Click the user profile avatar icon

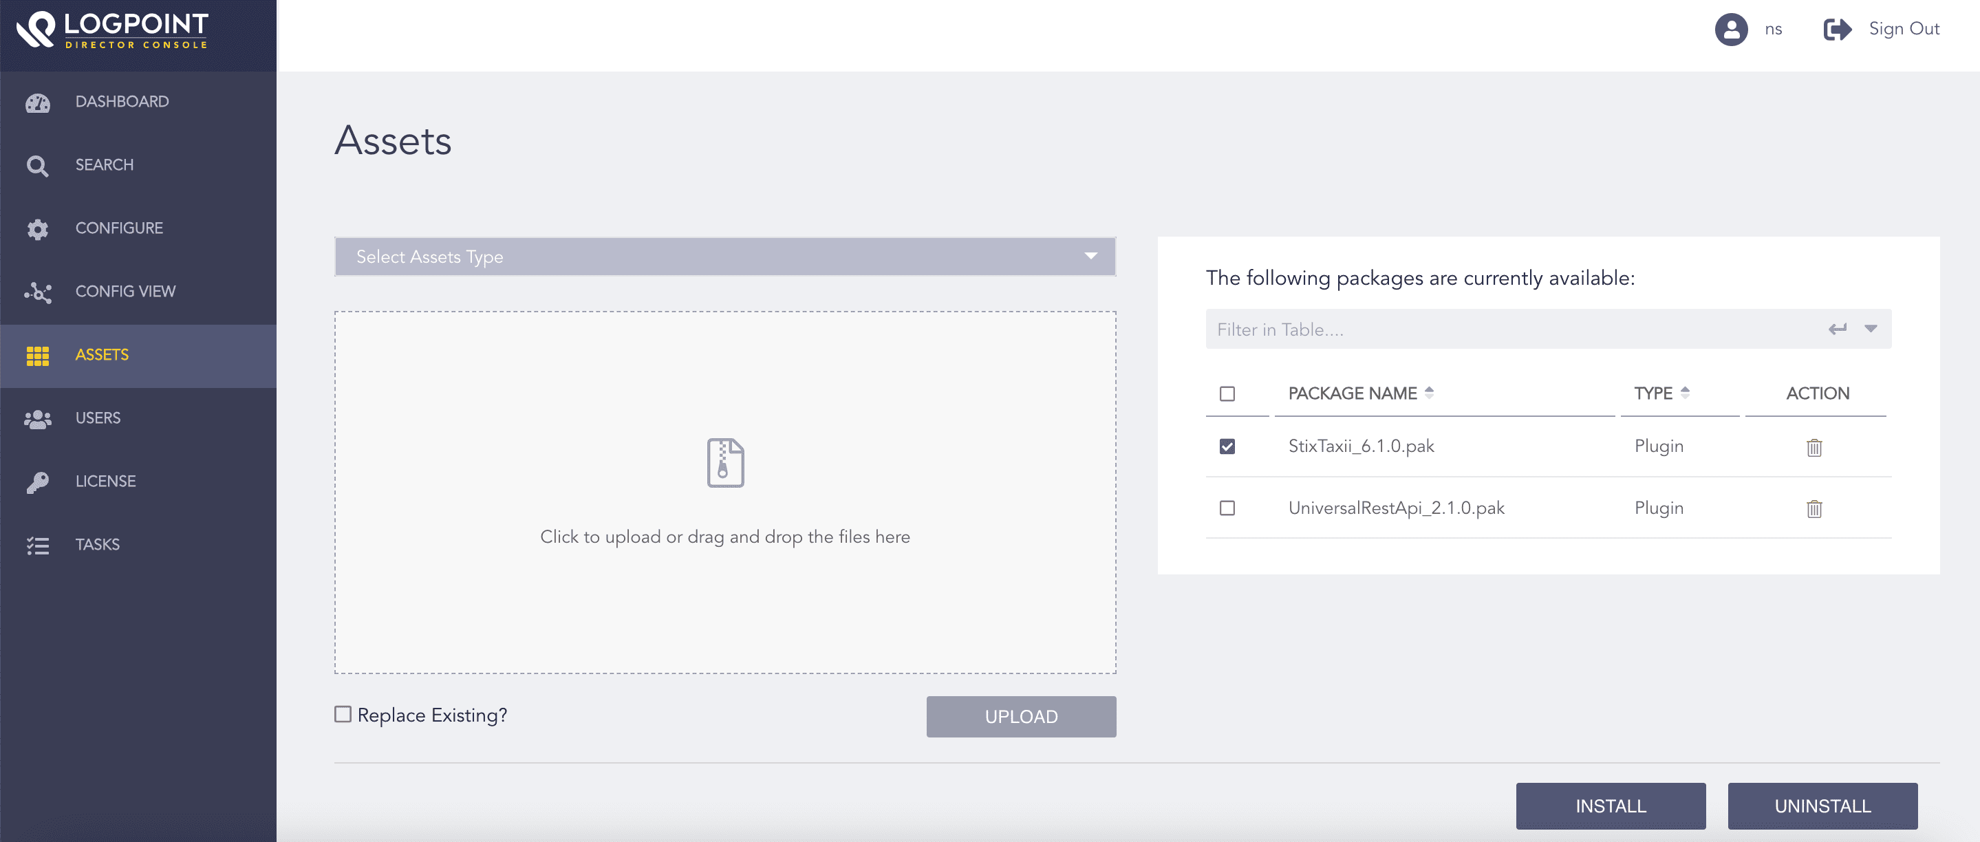1731,29
